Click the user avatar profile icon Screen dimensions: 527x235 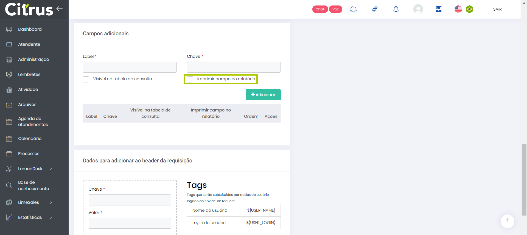click(418, 9)
